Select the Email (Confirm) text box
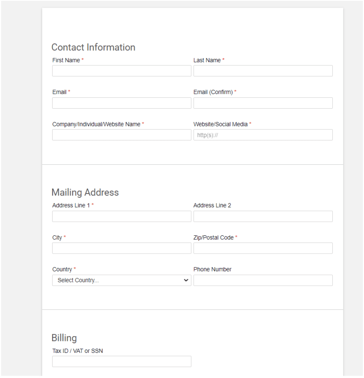 [x=263, y=103]
